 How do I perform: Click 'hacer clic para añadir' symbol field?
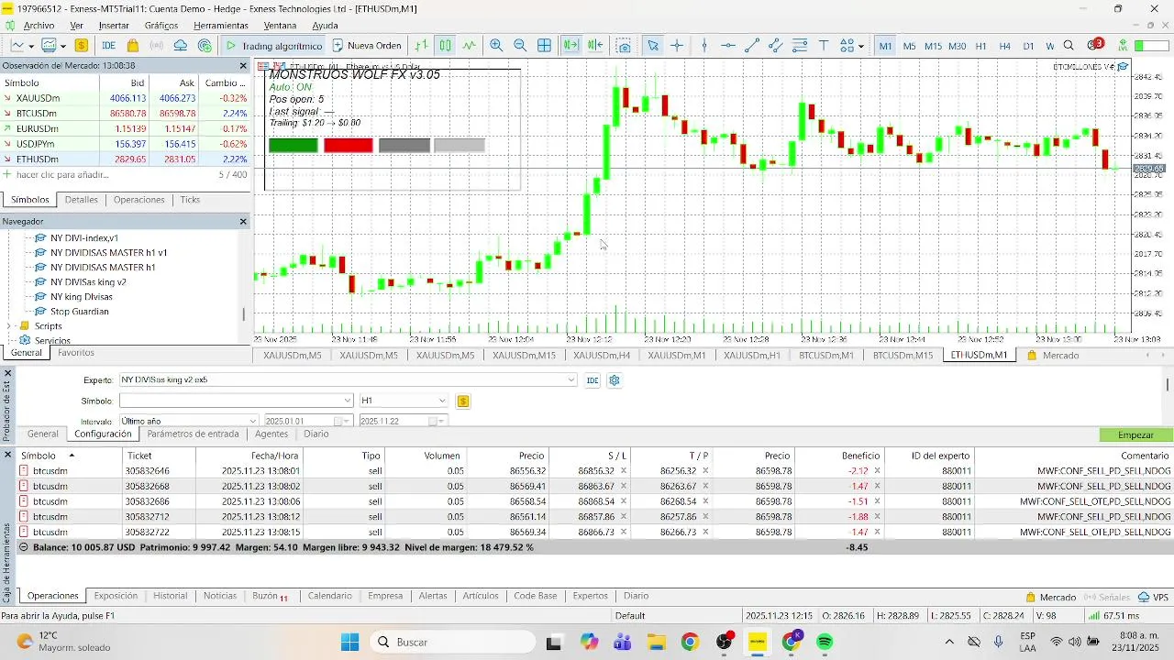coord(61,174)
